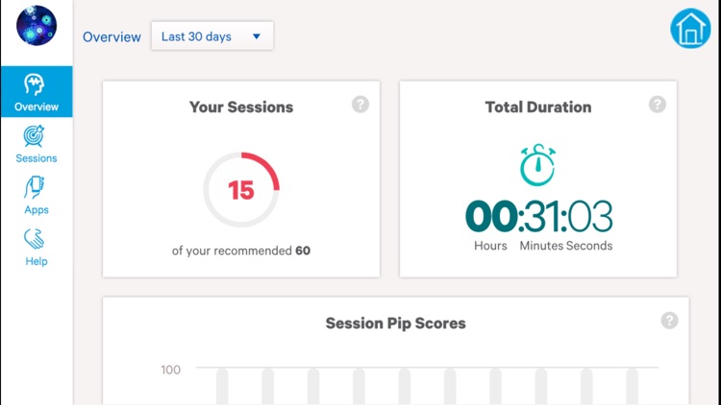Open the profile avatar picture
This screenshot has width=721, height=405.
(37, 25)
